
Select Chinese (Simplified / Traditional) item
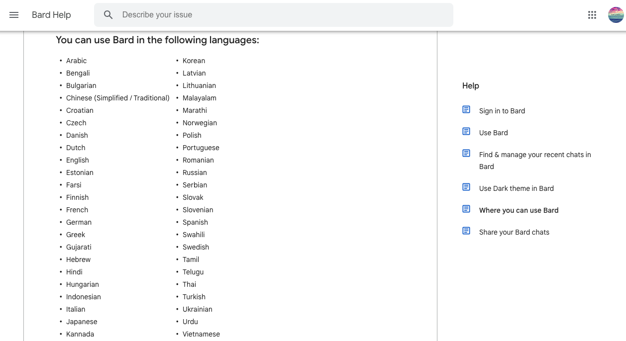(x=118, y=98)
